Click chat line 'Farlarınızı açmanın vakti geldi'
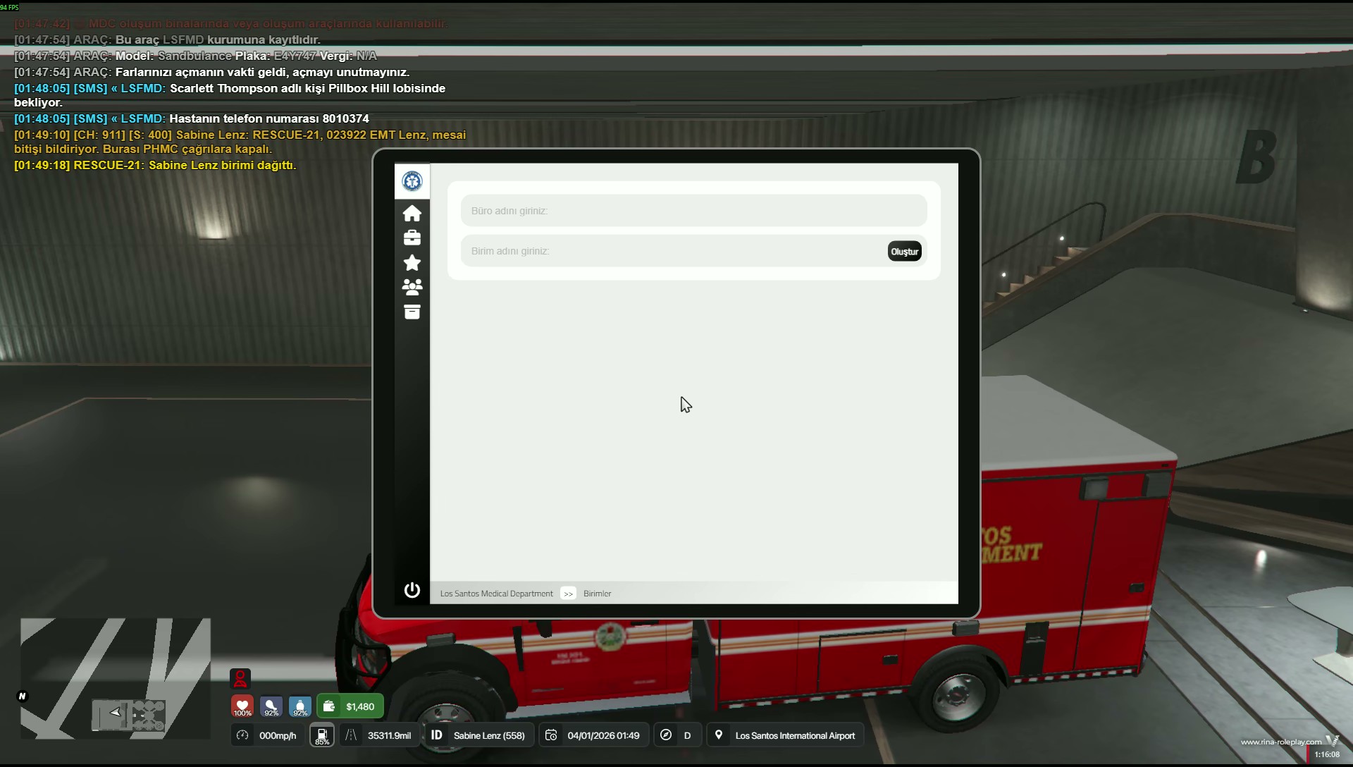 [211, 72]
